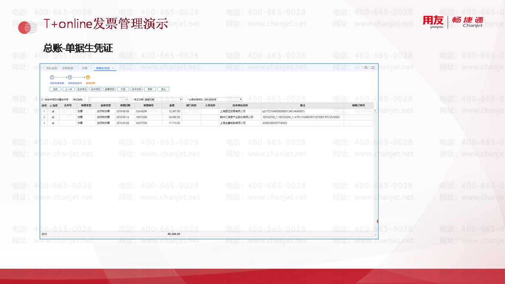Click the date 2019-05-14
Viewport: 505px width, 284px height.
click(x=123, y=117)
